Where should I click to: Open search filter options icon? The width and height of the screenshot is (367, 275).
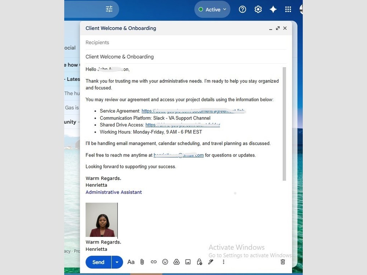(x=109, y=9)
